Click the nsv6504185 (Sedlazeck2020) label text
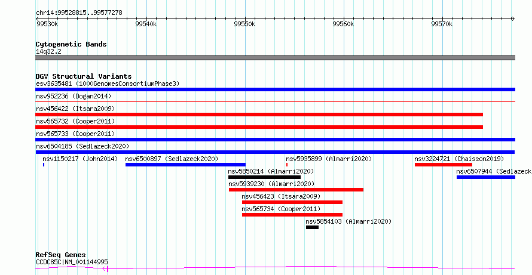The height and width of the screenshot is (275, 532). coord(82,146)
